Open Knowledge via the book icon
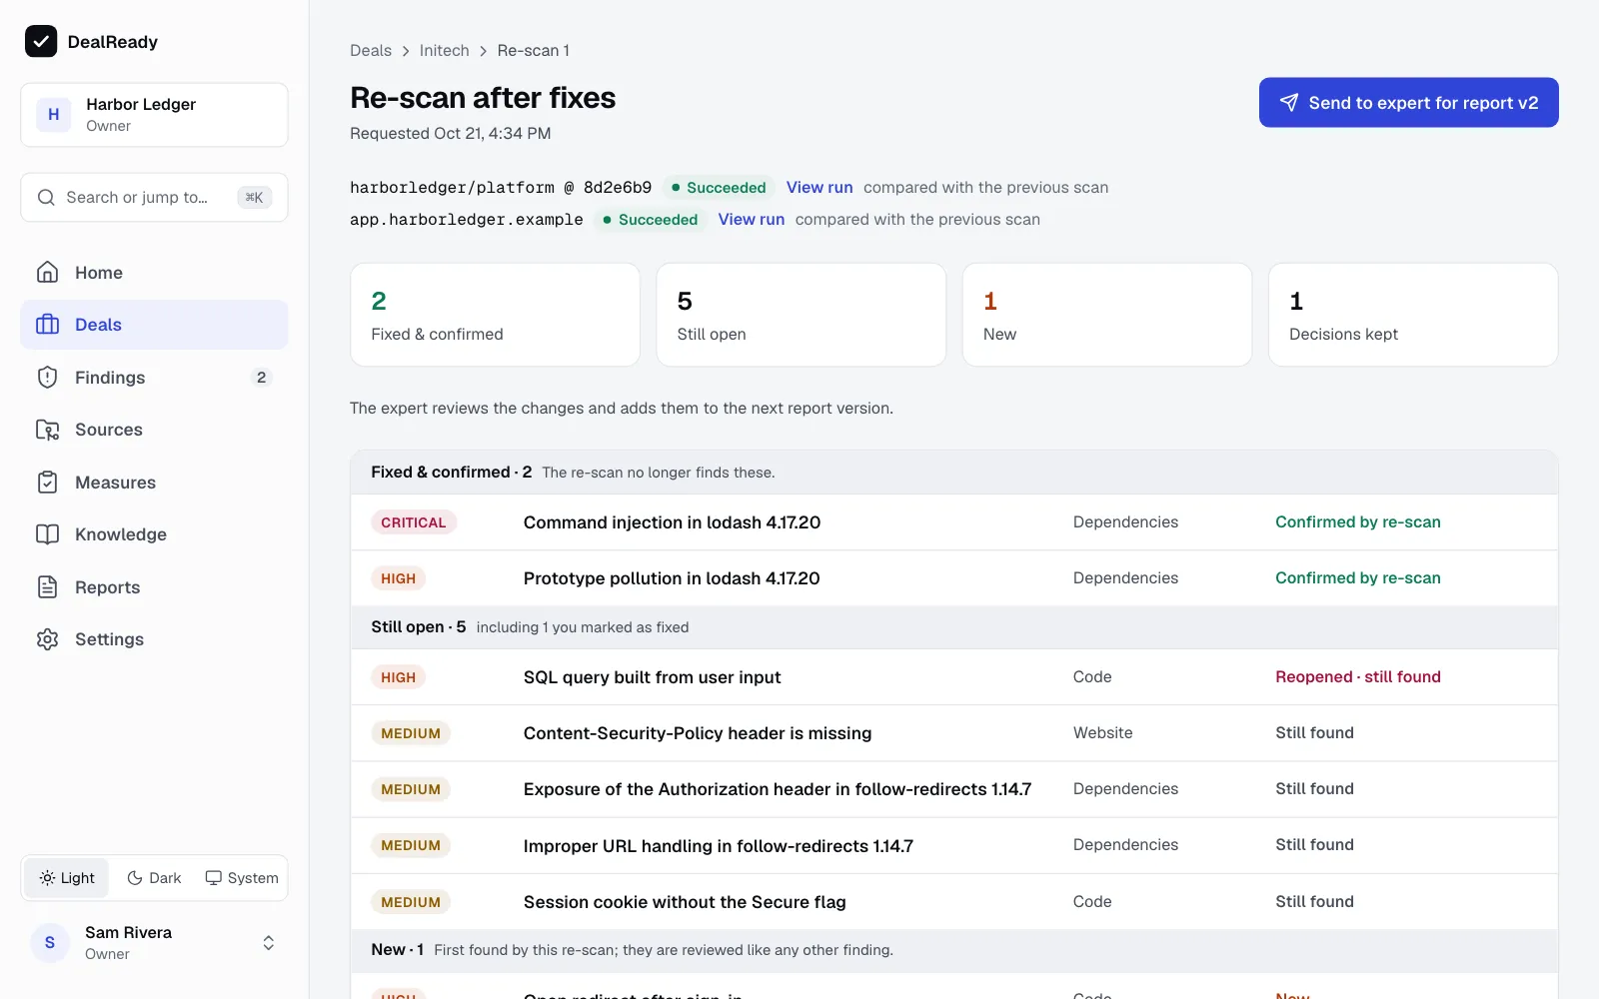This screenshot has width=1599, height=999. click(x=47, y=534)
